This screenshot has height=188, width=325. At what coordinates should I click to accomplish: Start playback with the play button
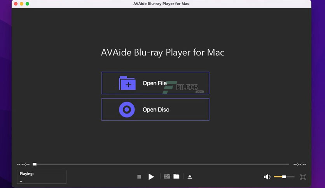pyautogui.click(x=151, y=177)
